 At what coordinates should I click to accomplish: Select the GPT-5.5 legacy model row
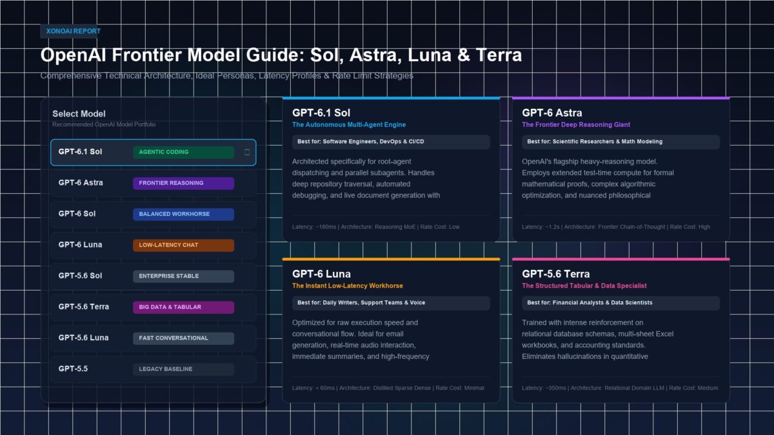point(154,369)
